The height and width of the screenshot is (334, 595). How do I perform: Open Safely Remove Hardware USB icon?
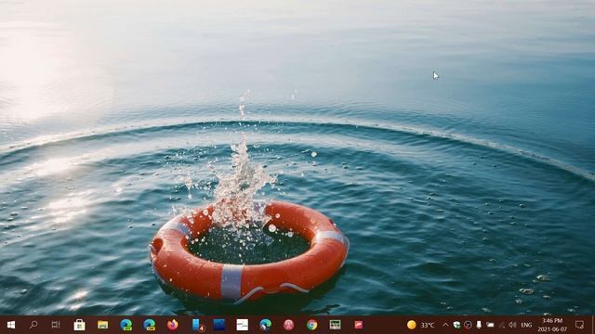(x=479, y=325)
